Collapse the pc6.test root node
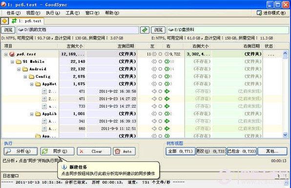Screen dimensions: 291x188 [6, 55]
